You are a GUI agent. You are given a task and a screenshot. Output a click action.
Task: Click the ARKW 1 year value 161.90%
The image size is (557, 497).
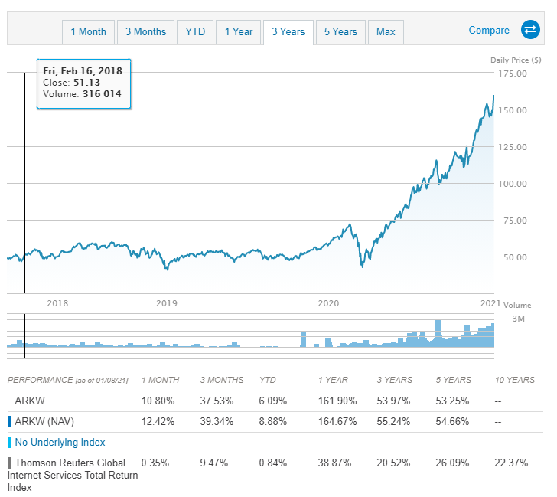click(x=337, y=401)
